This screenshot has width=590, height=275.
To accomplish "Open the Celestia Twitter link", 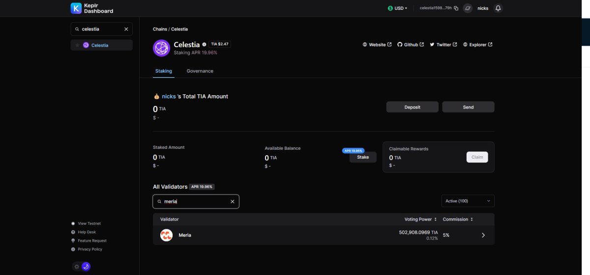I will [x=443, y=45].
